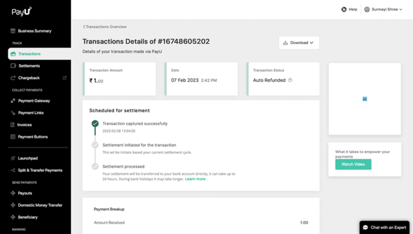
Task: Click the Settlement processed step marker
Action: 95,166
